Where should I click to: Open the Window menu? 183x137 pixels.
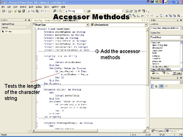(55, 7)
